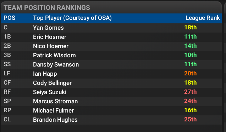Click the SP position row label
Image resolution: width=226 pixels, height=132 pixels.
[7, 101]
